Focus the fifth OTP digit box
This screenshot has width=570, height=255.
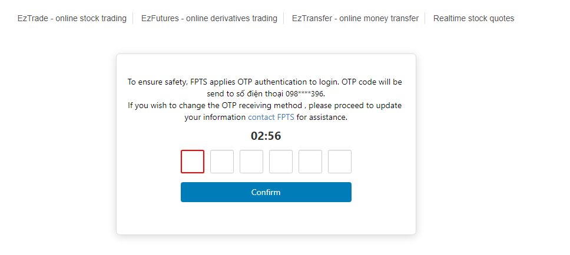tap(310, 162)
